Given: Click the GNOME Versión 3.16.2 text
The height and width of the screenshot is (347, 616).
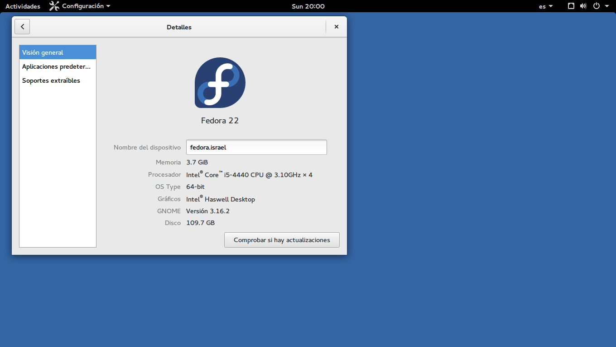Looking at the screenshot, I should [x=208, y=211].
